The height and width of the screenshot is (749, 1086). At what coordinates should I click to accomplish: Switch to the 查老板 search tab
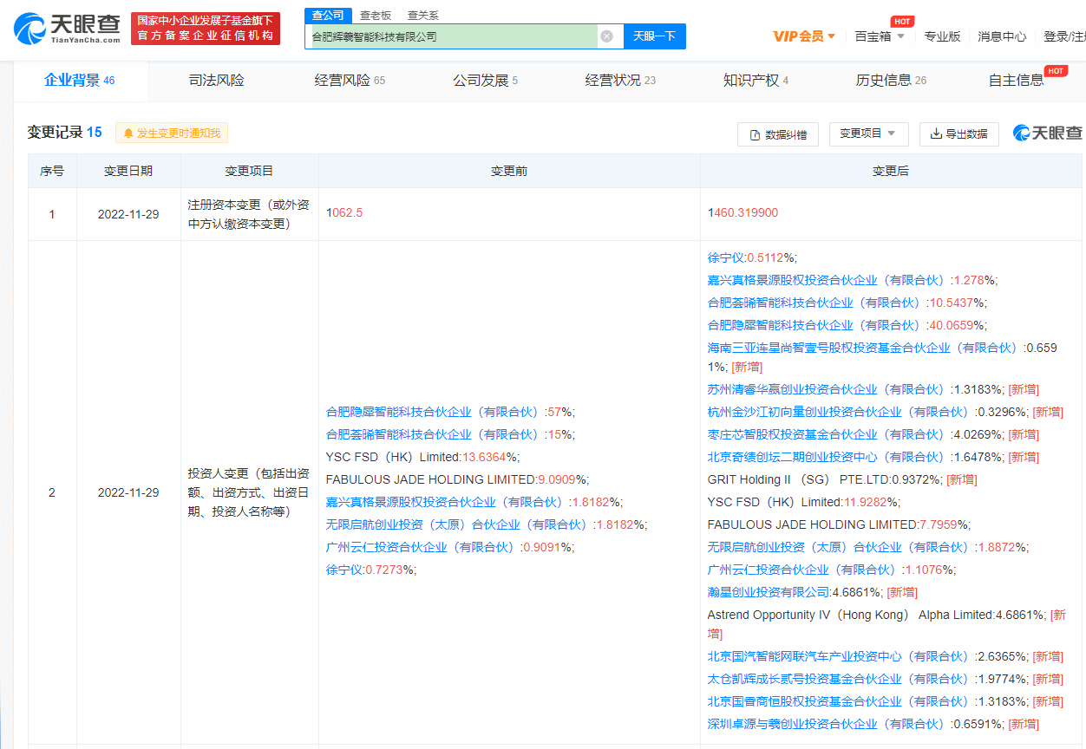375,15
